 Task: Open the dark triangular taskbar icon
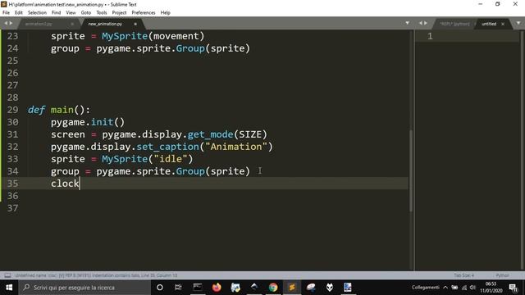pos(254,288)
